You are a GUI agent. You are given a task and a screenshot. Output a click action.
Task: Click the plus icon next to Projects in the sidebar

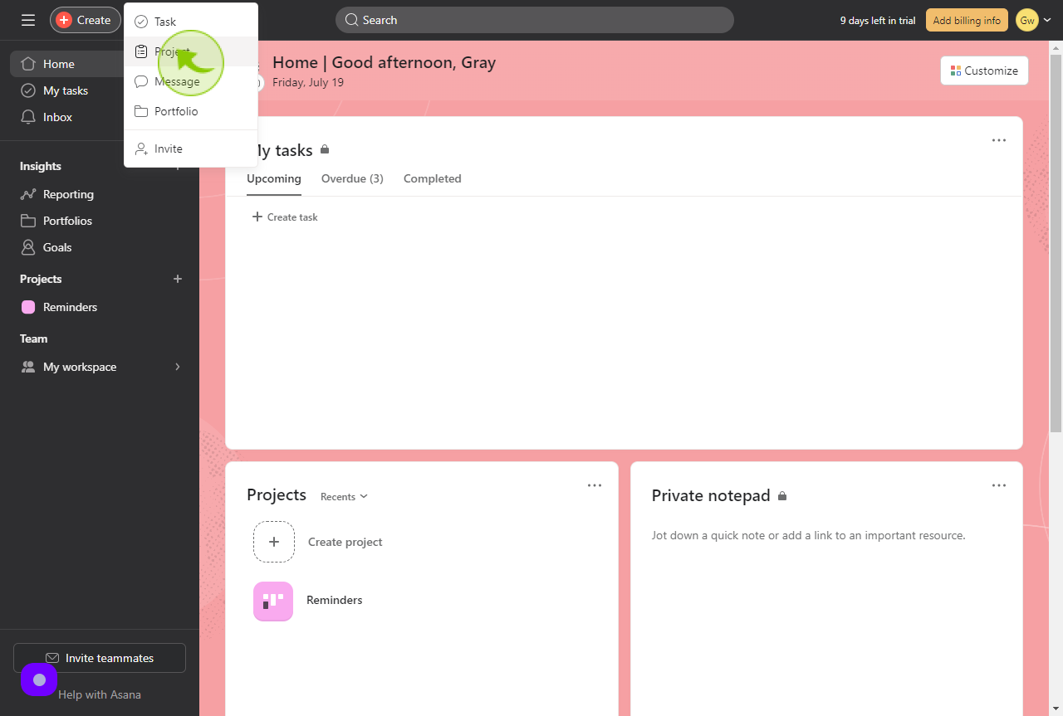click(178, 279)
